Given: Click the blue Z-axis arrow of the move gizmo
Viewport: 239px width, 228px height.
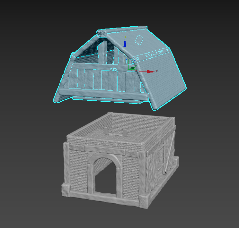Looking at the screenshot, I should point(125,43).
